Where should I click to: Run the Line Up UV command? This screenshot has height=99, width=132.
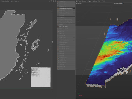[66, 36]
